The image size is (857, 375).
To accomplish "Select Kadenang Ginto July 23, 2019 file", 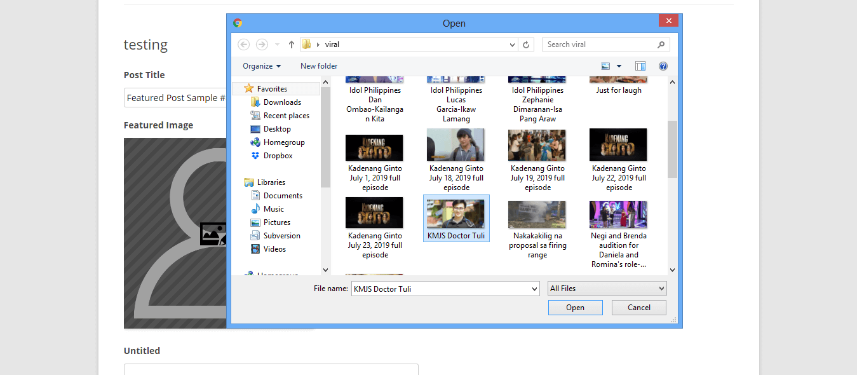I will [x=375, y=229].
